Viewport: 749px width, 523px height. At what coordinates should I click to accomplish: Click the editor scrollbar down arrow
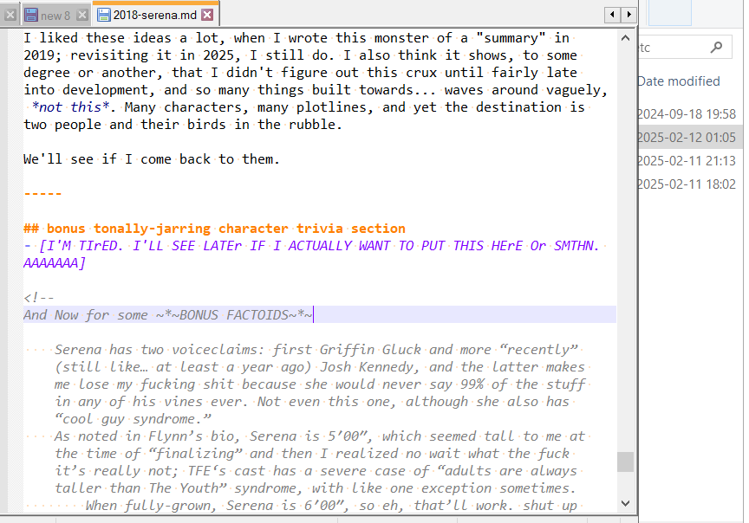click(625, 504)
